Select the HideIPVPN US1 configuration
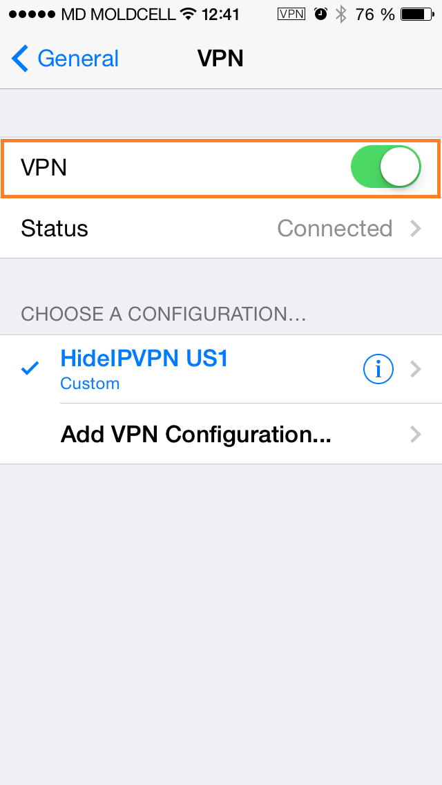Viewport: 442px width, 785px height. pyautogui.click(x=221, y=369)
